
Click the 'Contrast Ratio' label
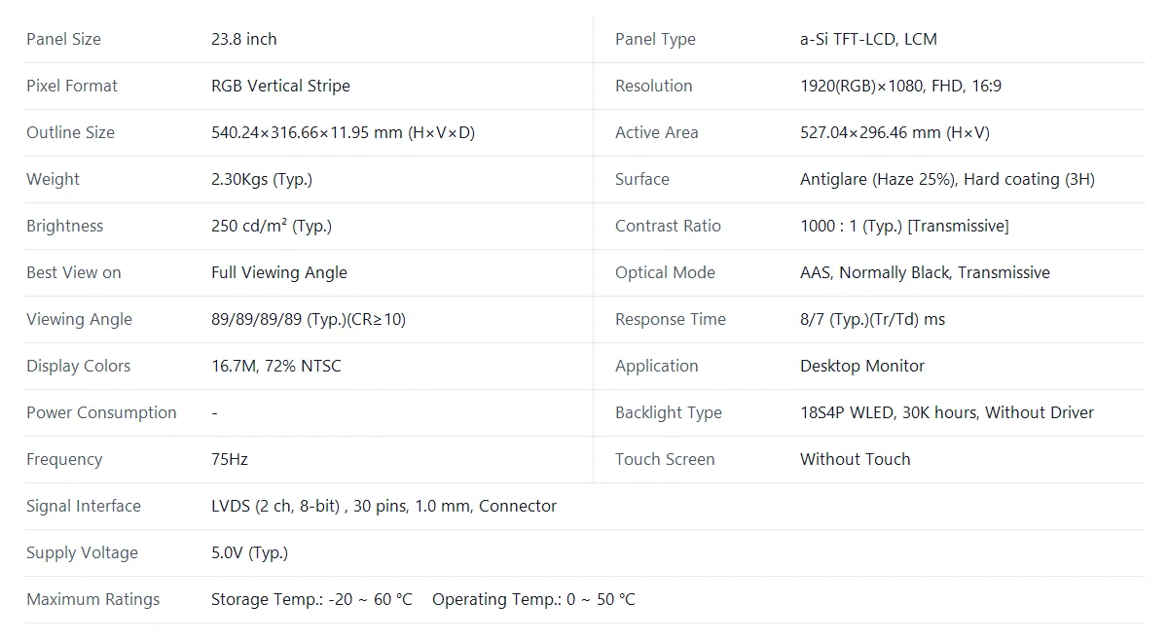click(x=668, y=226)
